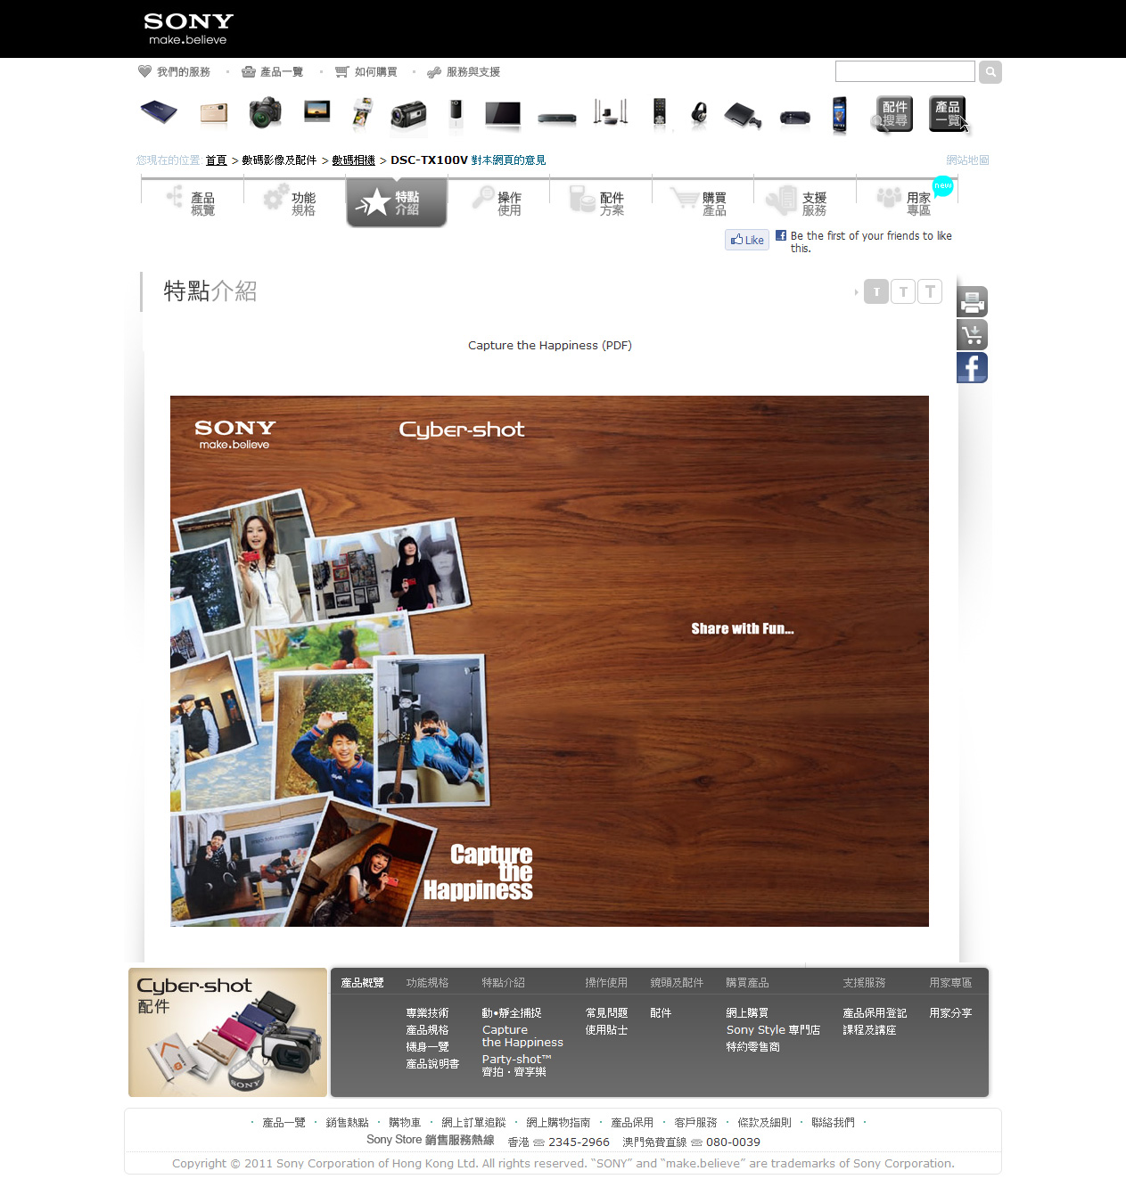Open the Handycam camcorder product icon
1126x1179 pixels.
click(408, 114)
